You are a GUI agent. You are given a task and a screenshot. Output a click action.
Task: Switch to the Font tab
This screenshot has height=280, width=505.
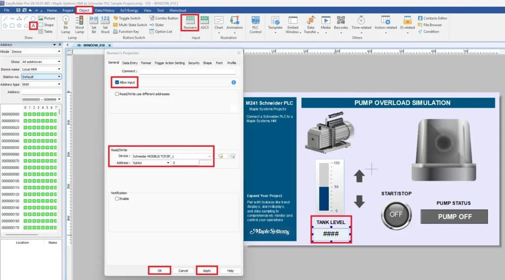click(x=219, y=63)
